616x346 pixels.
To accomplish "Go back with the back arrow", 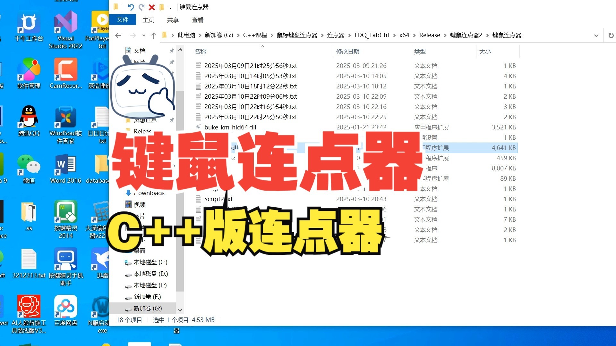I will [118, 35].
